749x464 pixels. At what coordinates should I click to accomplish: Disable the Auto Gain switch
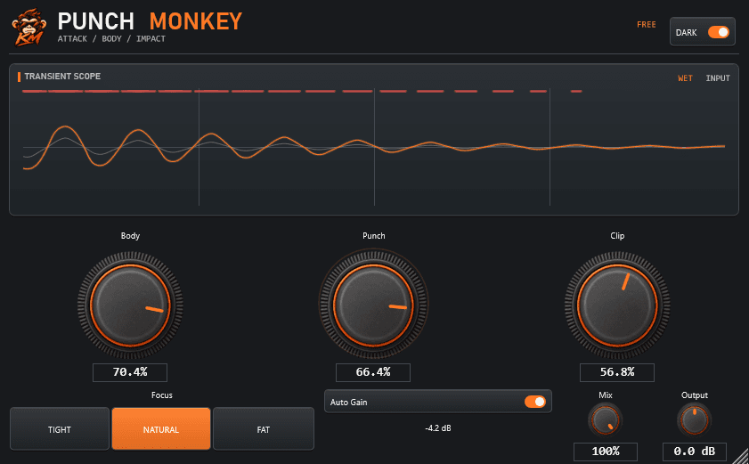535,402
